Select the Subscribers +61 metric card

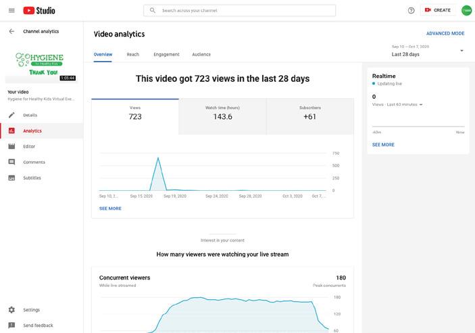(310, 116)
